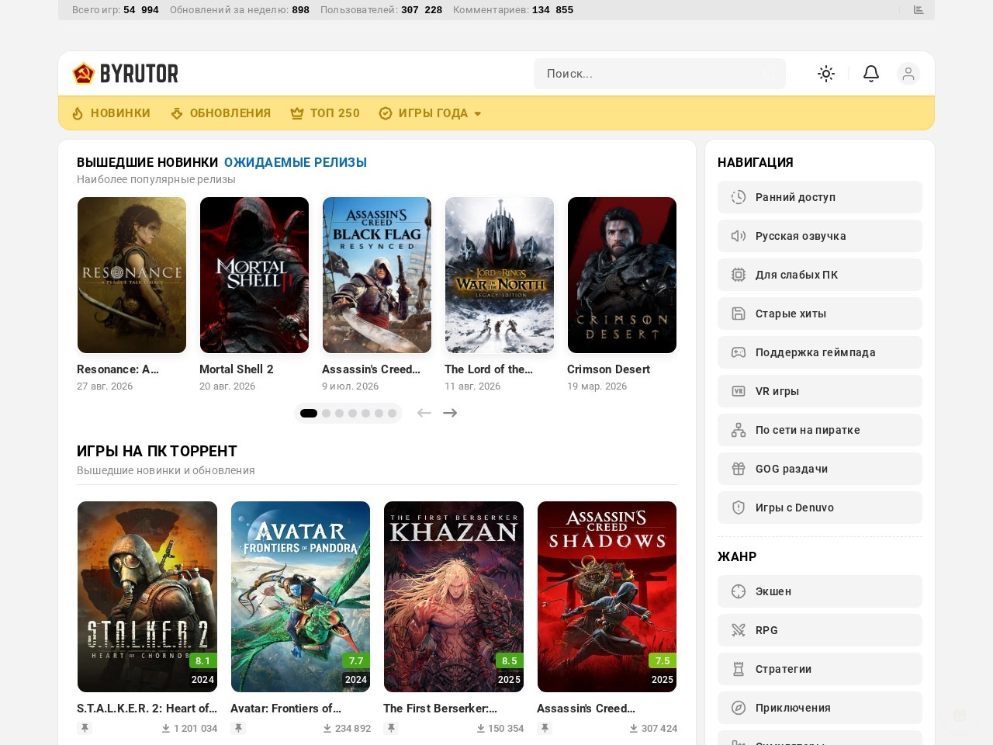Click the floppy icon for Старые хиты
The width and height of the screenshot is (993, 745).
(739, 314)
